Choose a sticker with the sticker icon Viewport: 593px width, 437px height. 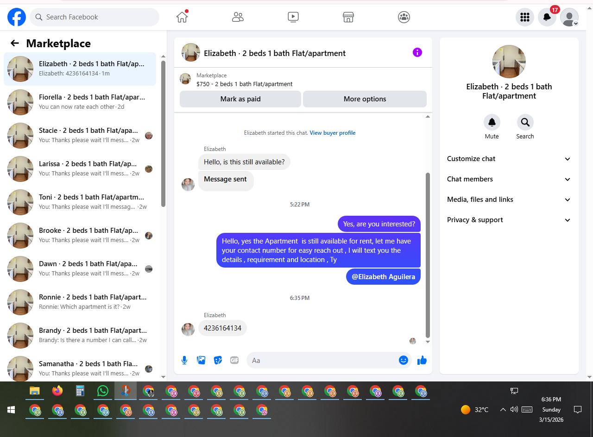click(x=218, y=360)
